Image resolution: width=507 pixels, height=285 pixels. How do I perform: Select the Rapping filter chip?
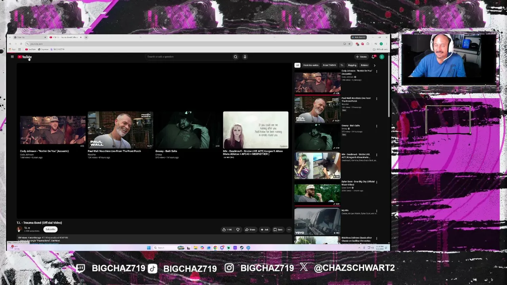tap(352, 65)
